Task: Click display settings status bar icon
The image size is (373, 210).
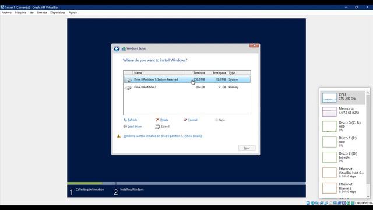Action: [x=335, y=203]
